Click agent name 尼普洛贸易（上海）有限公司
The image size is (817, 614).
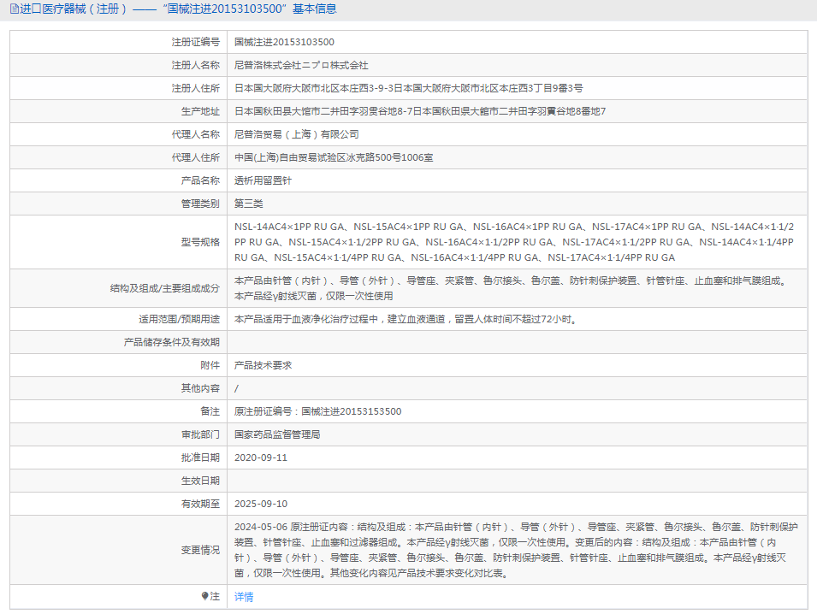297,134
